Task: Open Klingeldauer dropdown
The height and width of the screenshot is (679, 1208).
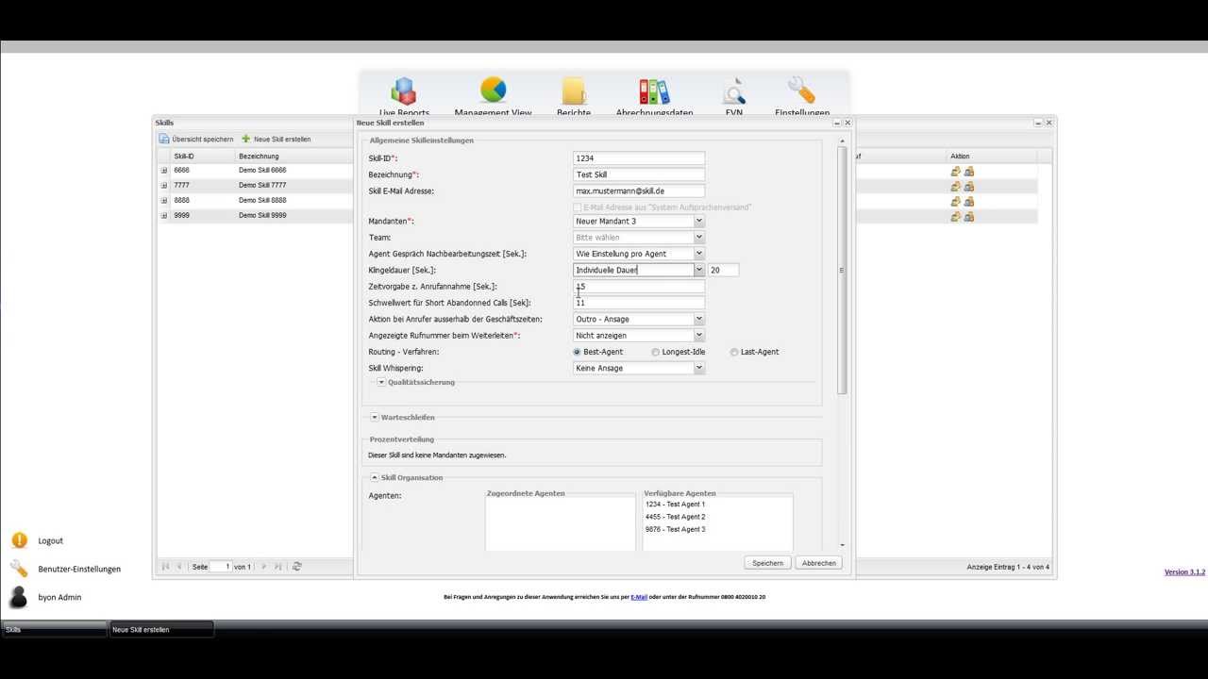Action: [x=699, y=270]
